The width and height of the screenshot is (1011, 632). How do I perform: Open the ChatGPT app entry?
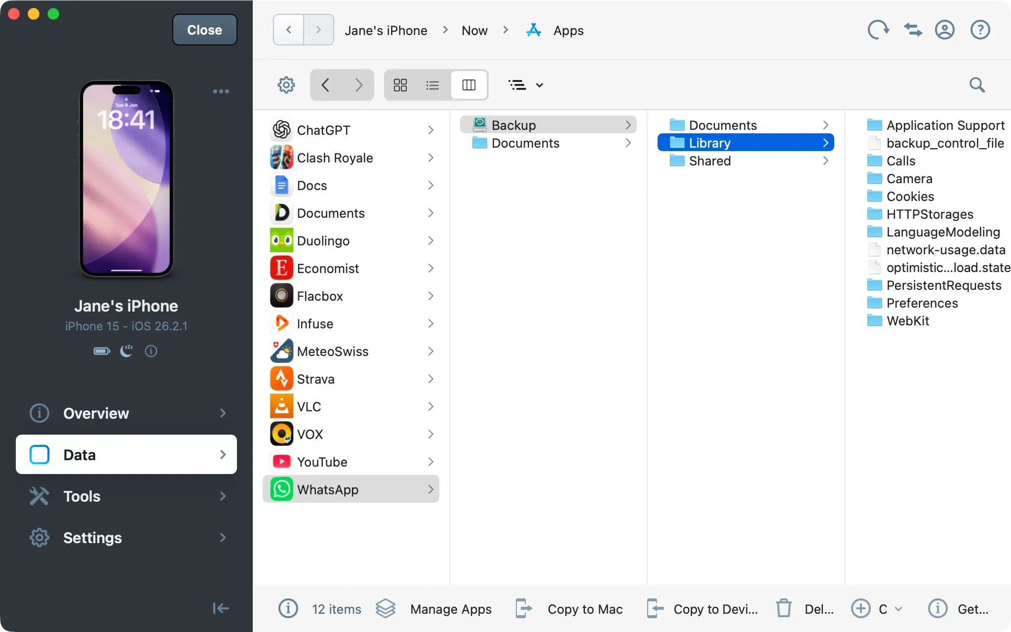[350, 130]
